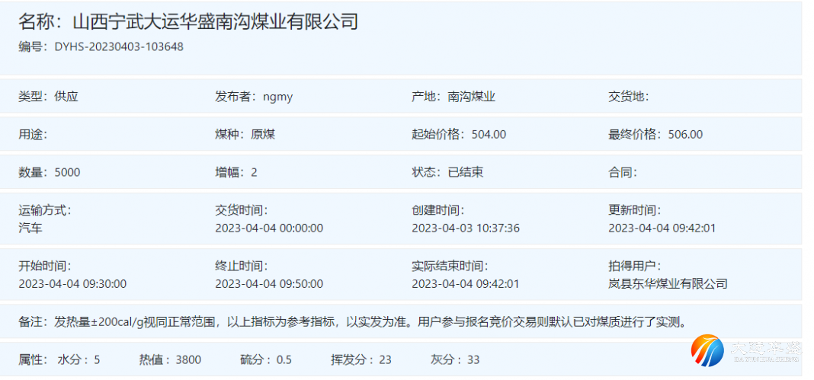Click the coal type value 原煤
This screenshot has height=380, width=814.
264,134
